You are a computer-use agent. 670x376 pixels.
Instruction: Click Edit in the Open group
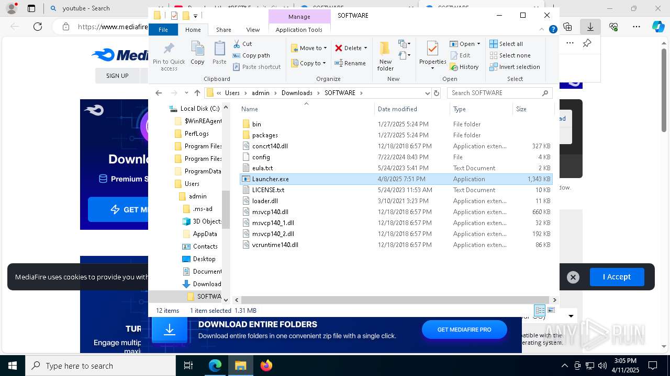460,55
